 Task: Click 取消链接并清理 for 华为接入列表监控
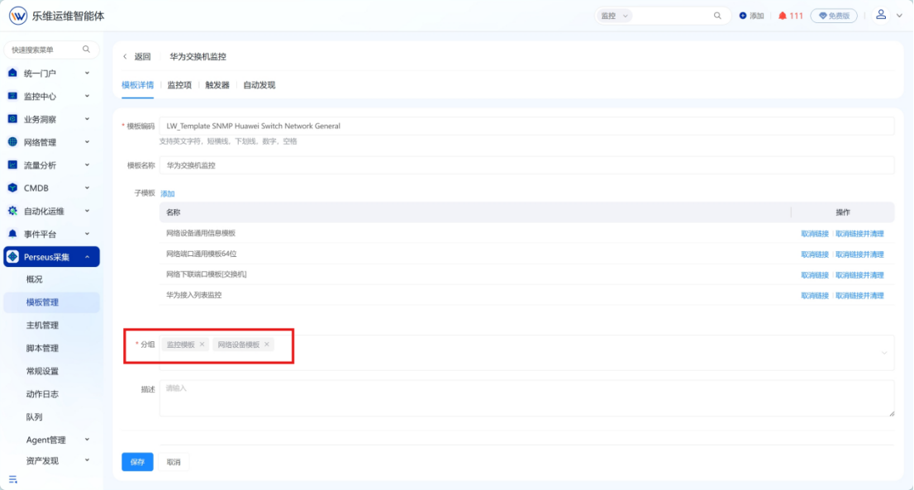click(x=859, y=295)
